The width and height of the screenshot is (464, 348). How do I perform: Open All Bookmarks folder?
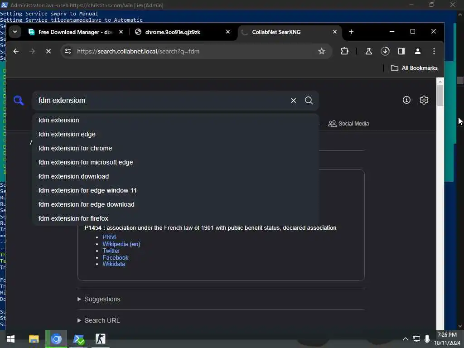point(414,68)
